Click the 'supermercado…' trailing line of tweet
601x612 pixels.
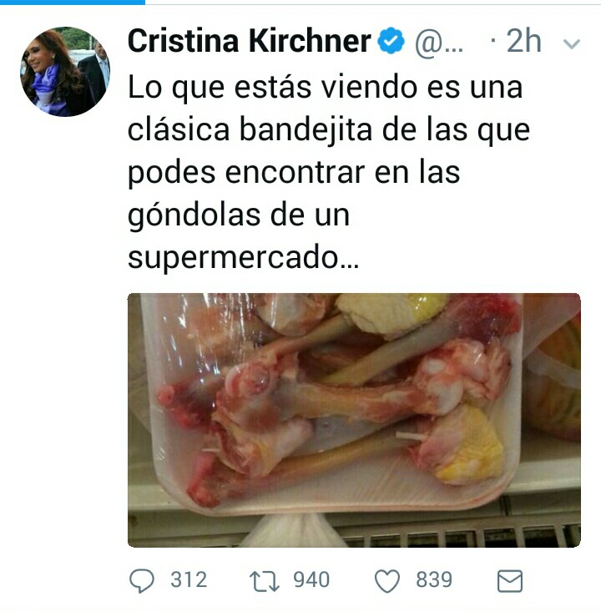[x=243, y=258]
